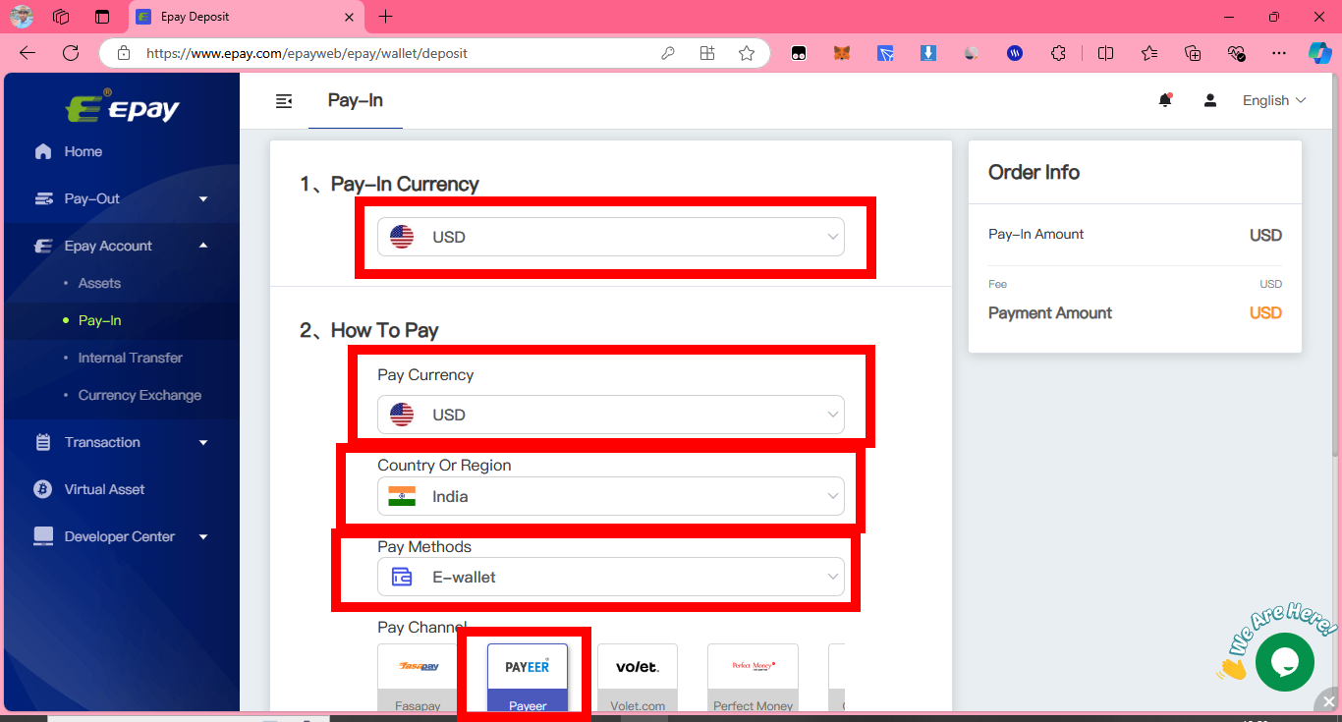
Task: View site information lock icon
Action: click(x=123, y=53)
